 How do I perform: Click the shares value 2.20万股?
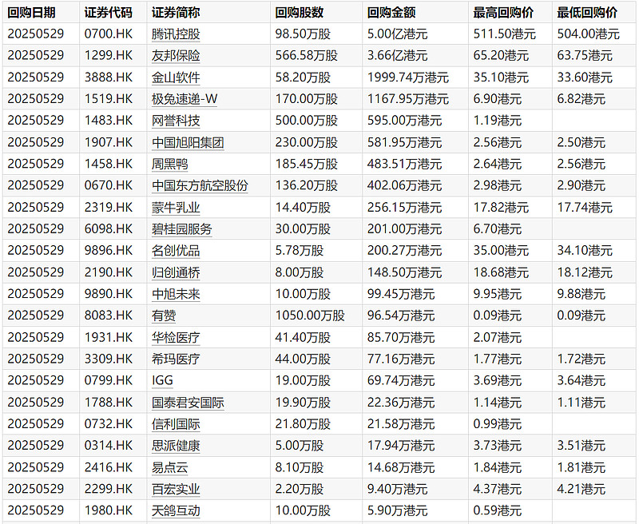[299, 489]
